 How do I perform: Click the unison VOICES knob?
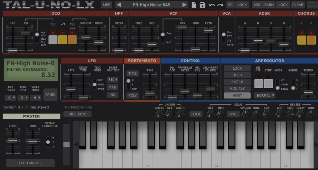159,114
